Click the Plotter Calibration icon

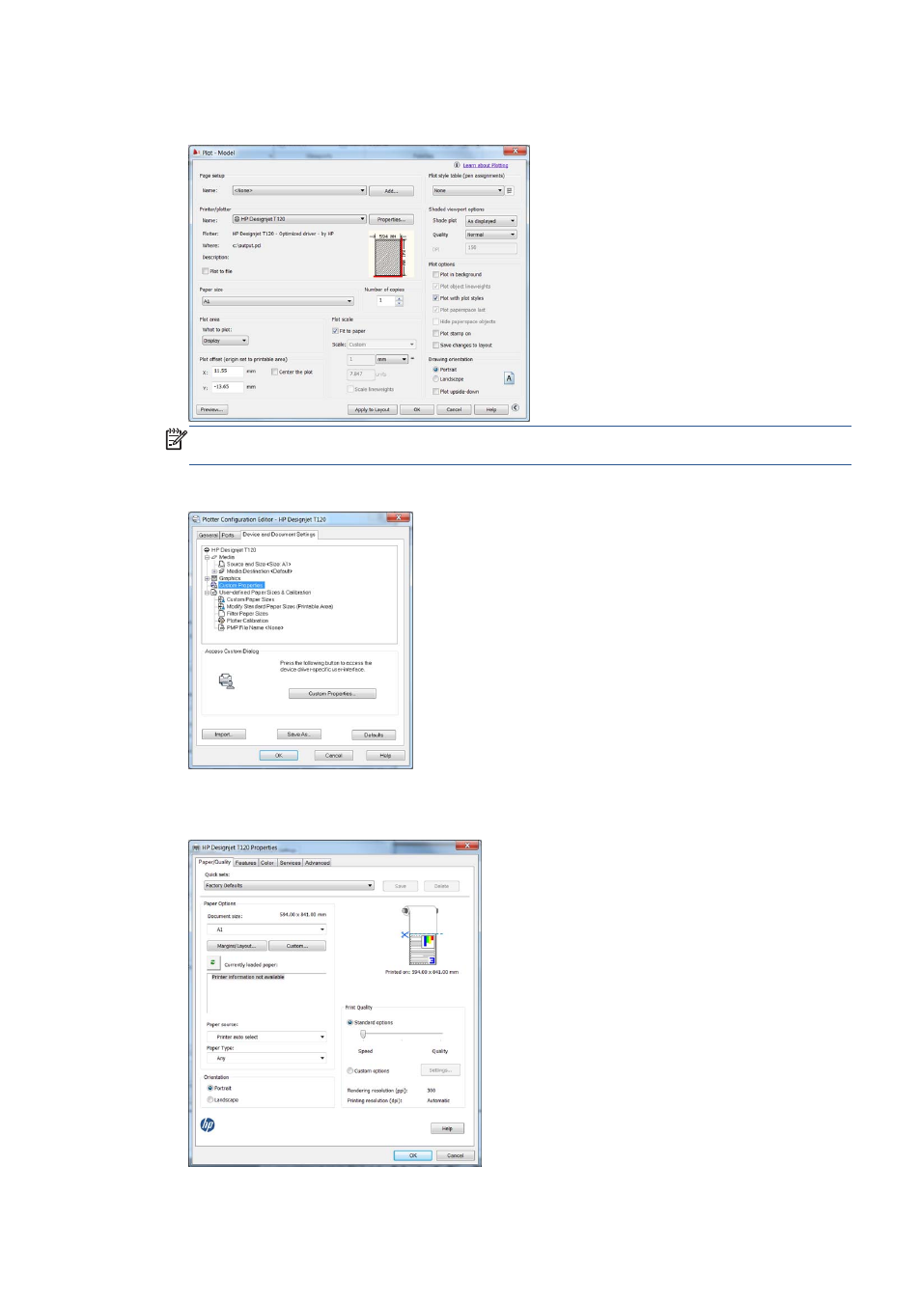click(222, 621)
